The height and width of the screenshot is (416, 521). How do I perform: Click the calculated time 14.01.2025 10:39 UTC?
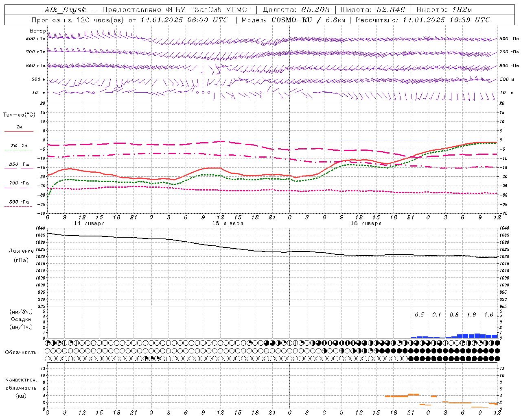446,20
